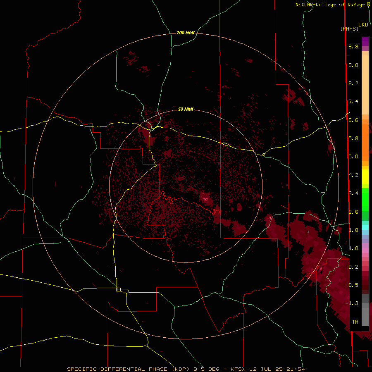The width and height of the screenshot is (372, 372).
Task: Select the 1.0 scale value
Action: (353, 248)
